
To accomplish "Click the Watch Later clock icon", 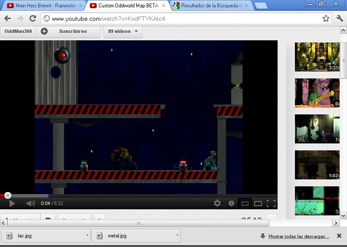I will [x=231, y=203].
